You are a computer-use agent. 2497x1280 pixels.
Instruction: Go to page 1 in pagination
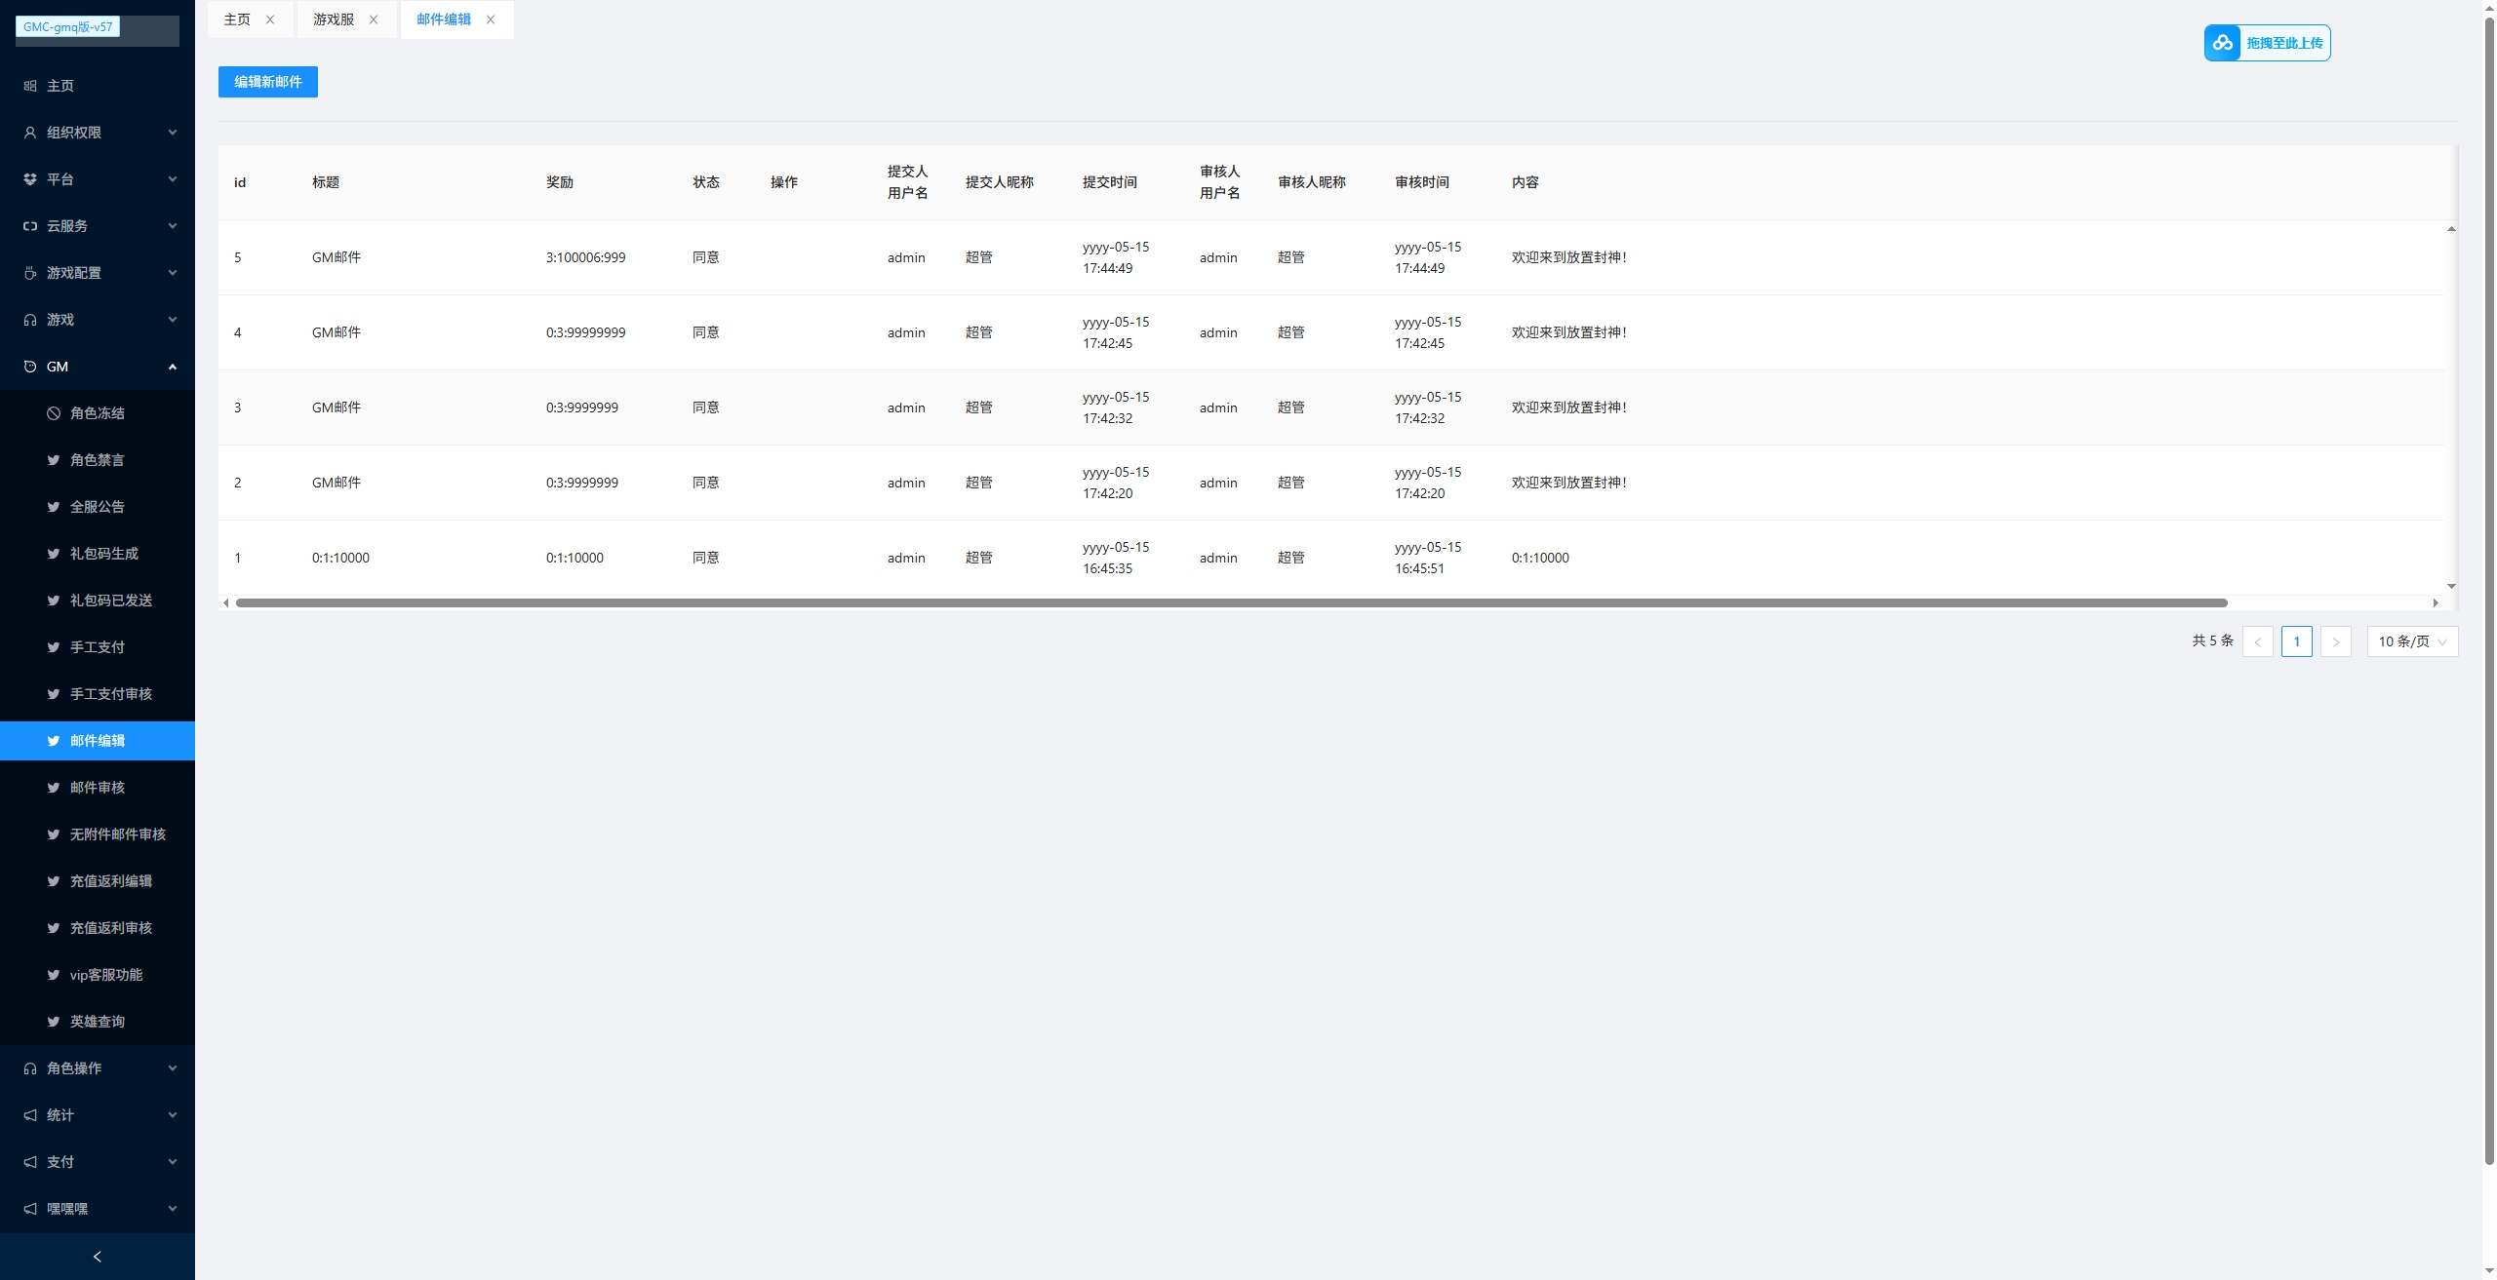coord(2296,641)
